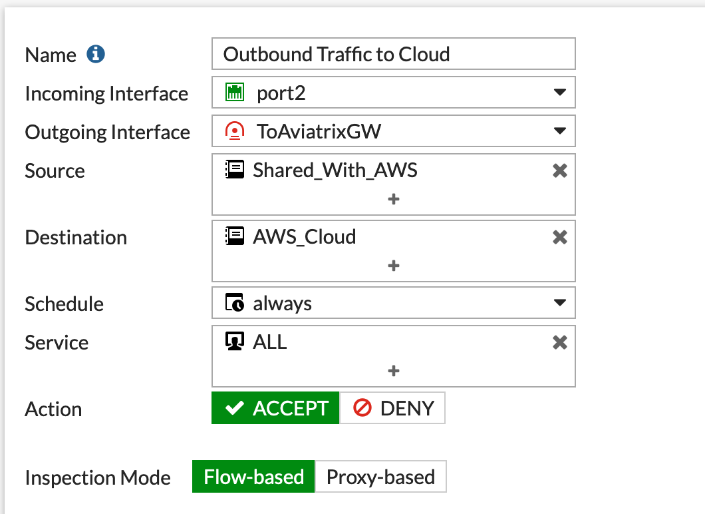Open the Incoming Interface dropdown

click(559, 93)
